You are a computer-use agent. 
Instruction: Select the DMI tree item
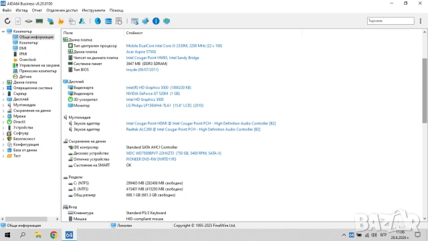(x=23, y=48)
